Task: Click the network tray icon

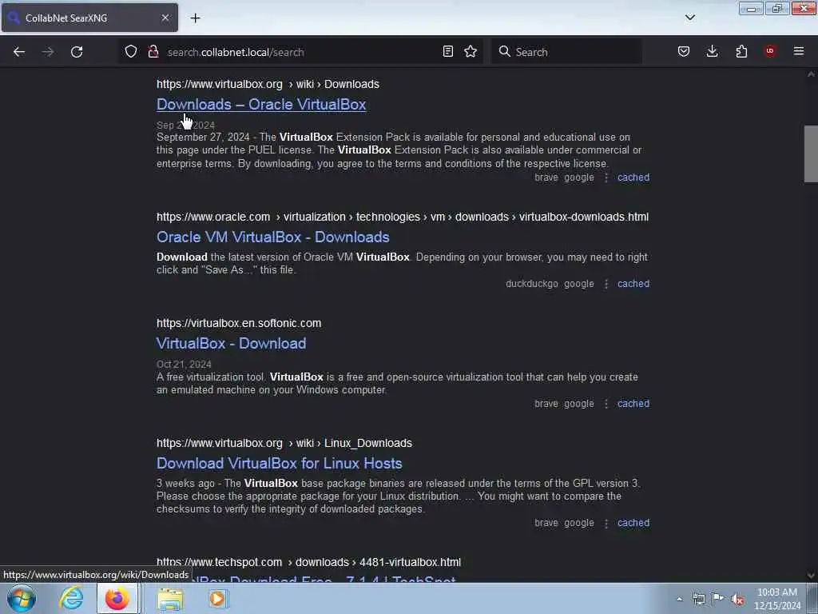Action: click(698, 600)
